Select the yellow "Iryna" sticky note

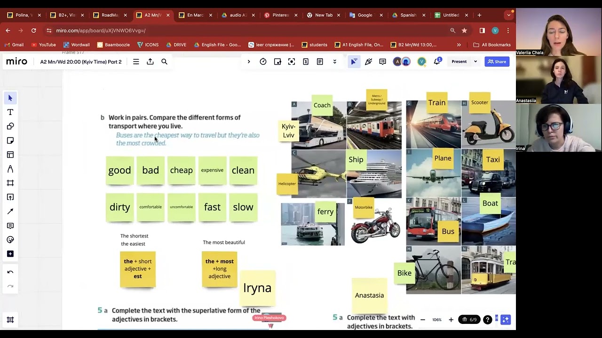(x=257, y=288)
